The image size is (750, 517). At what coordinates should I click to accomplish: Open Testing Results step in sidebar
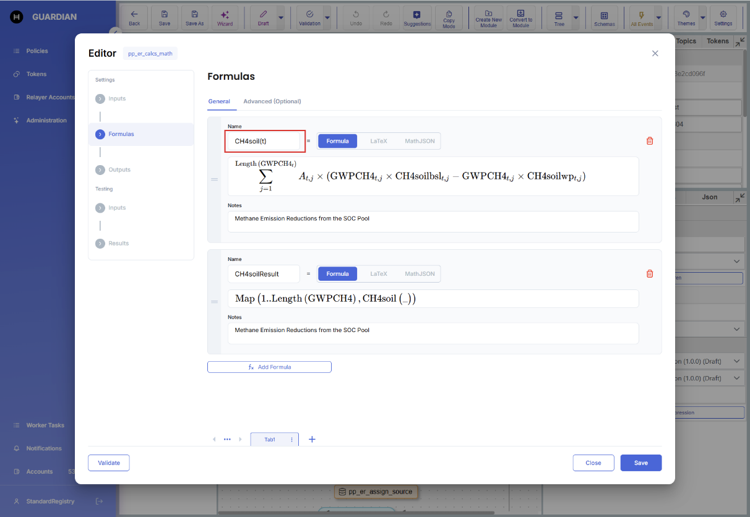coord(118,244)
